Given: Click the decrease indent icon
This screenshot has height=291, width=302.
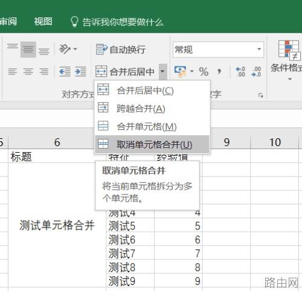Looking at the screenshot, I should [x=65, y=71].
